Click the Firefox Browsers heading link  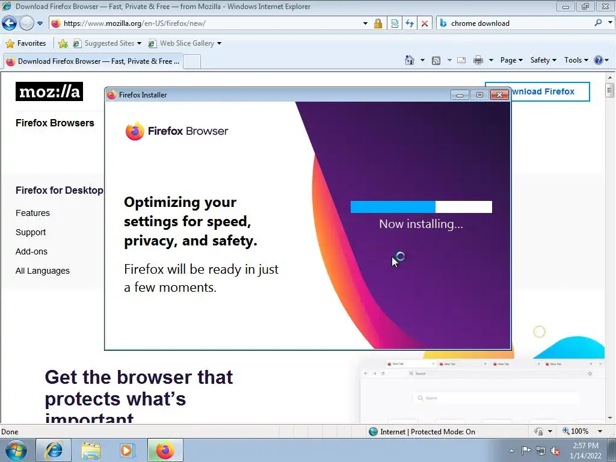(55, 123)
